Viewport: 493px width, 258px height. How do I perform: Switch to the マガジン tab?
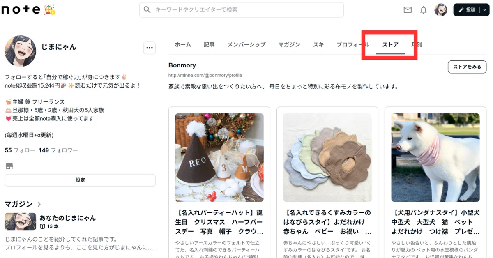[x=289, y=45]
